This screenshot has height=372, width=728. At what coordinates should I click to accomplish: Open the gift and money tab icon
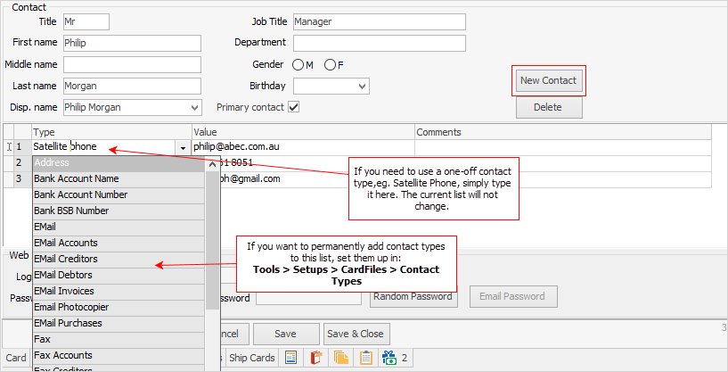(x=389, y=358)
